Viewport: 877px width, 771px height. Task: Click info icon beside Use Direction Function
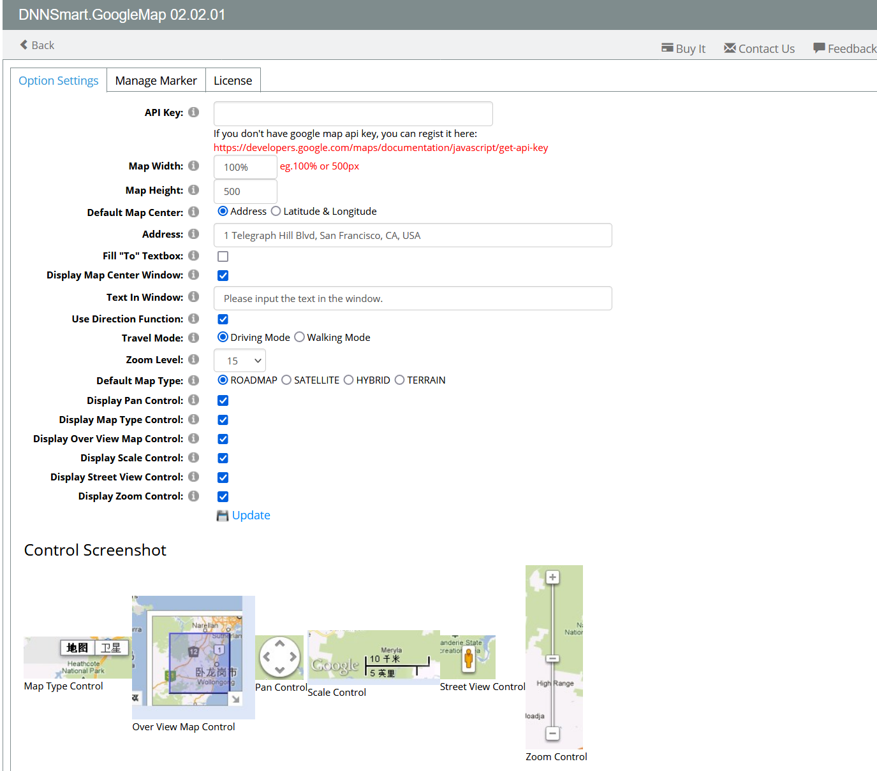coord(194,319)
